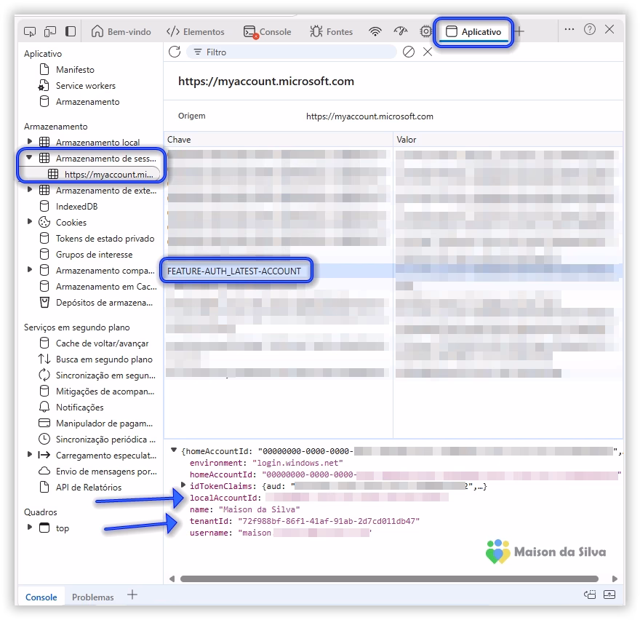
Task: Select Service workers in sidebar
Action: click(x=85, y=86)
